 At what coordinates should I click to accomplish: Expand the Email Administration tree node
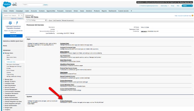tap(4, 106)
